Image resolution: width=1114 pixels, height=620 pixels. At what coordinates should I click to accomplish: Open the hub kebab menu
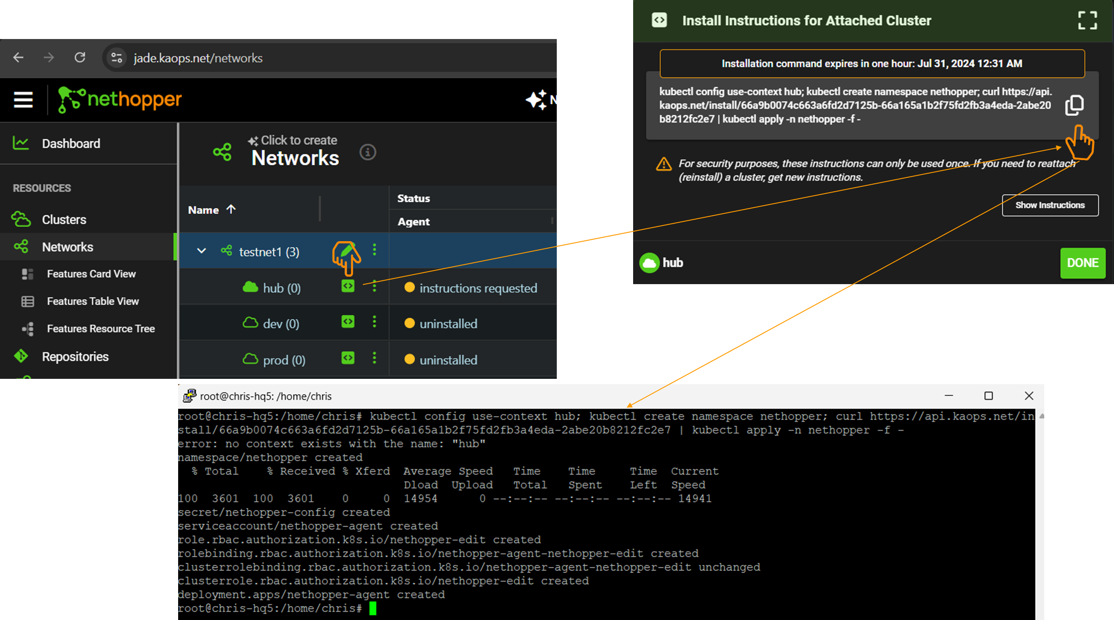coord(374,286)
